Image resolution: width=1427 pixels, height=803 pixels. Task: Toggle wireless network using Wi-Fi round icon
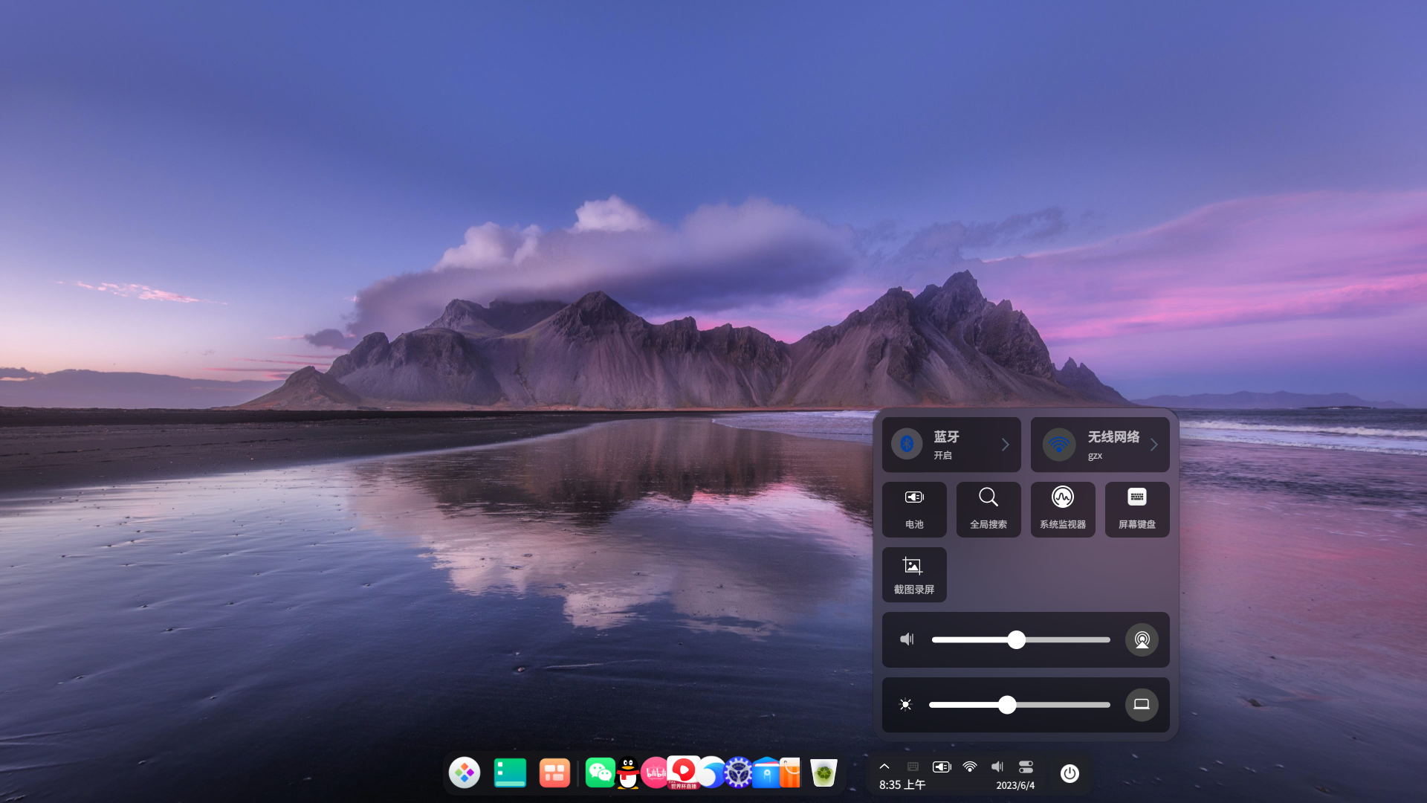point(1059,445)
